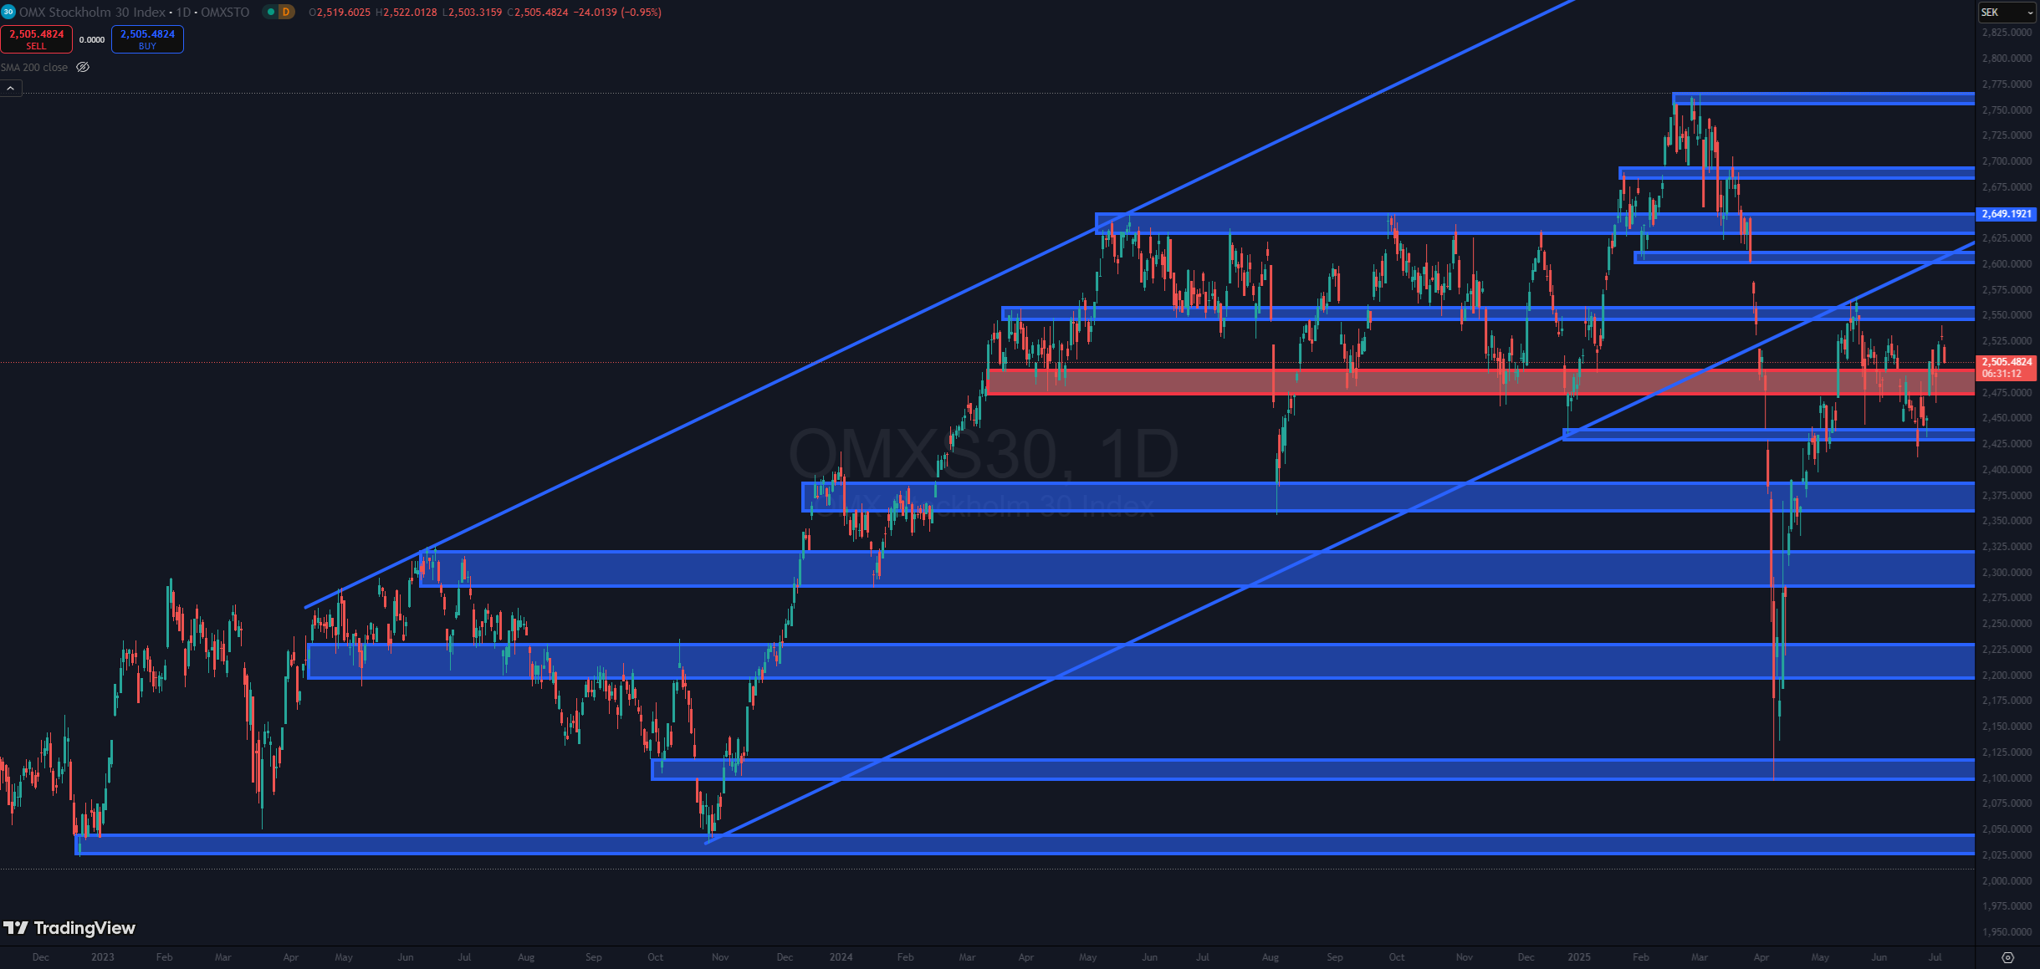Click the 2024 label on time axis
The height and width of the screenshot is (969, 2040).
[x=841, y=957]
